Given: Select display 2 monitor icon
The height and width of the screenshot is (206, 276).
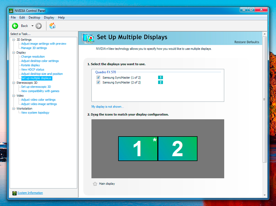Looking at the screenshot, I should click(x=178, y=149).
